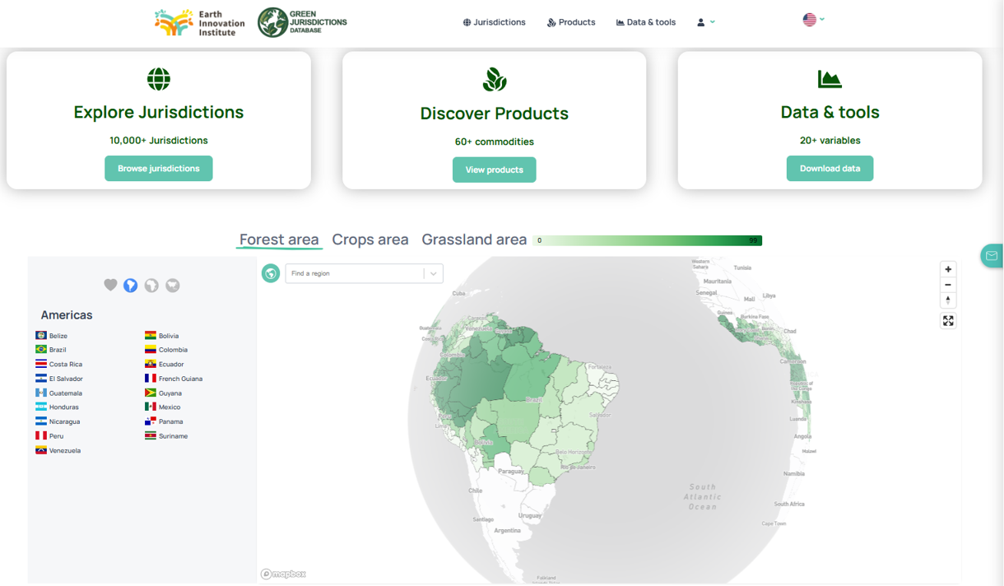Click the Panama flag icon
This screenshot has width=1004, height=586.
[x=151, y=421]
